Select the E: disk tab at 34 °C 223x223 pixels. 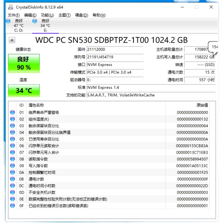45,26
